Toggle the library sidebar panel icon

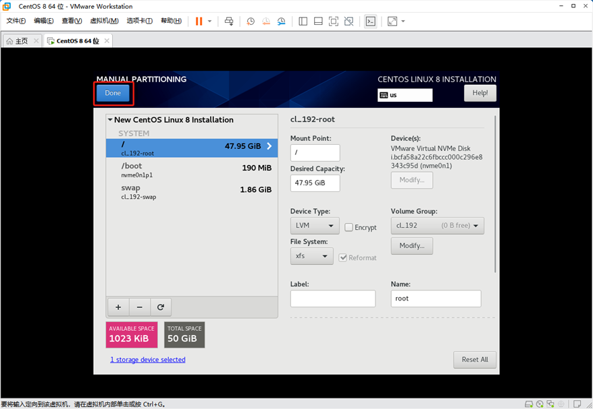(303, 21)
